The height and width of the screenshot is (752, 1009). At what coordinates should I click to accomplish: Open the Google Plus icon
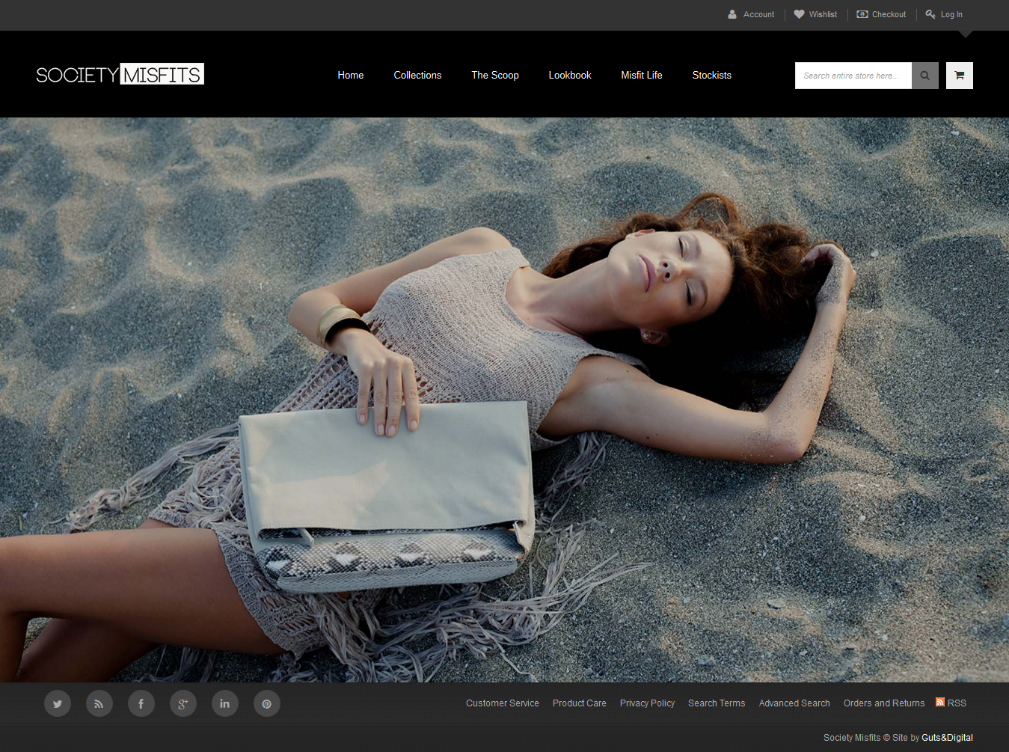183,703
